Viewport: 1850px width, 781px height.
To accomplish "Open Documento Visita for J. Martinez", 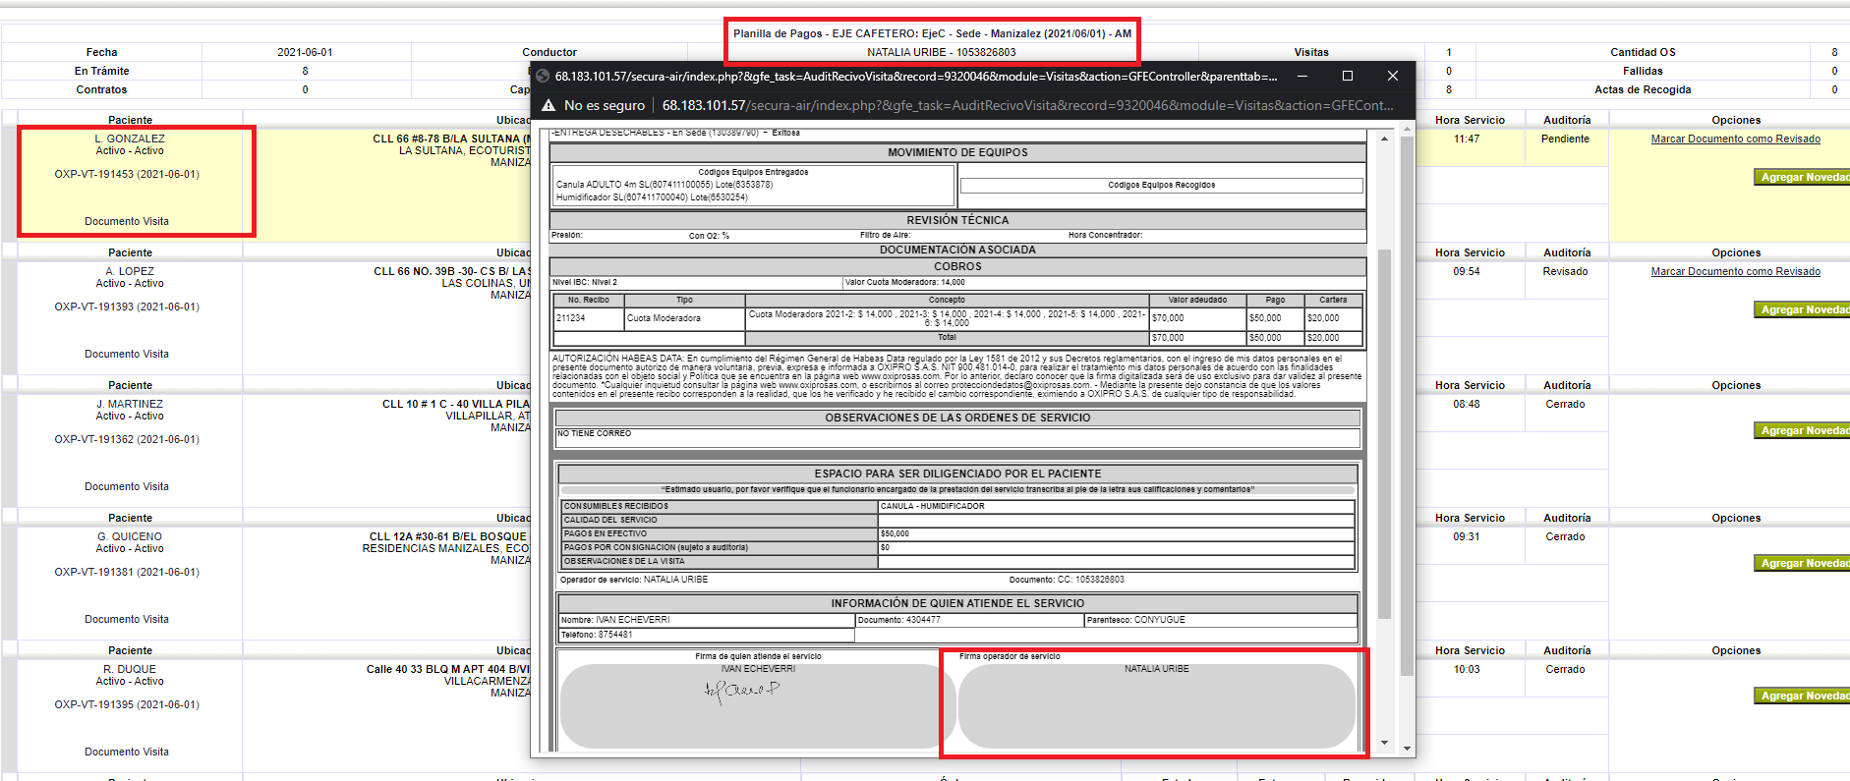I will click(x=127, y=486).
